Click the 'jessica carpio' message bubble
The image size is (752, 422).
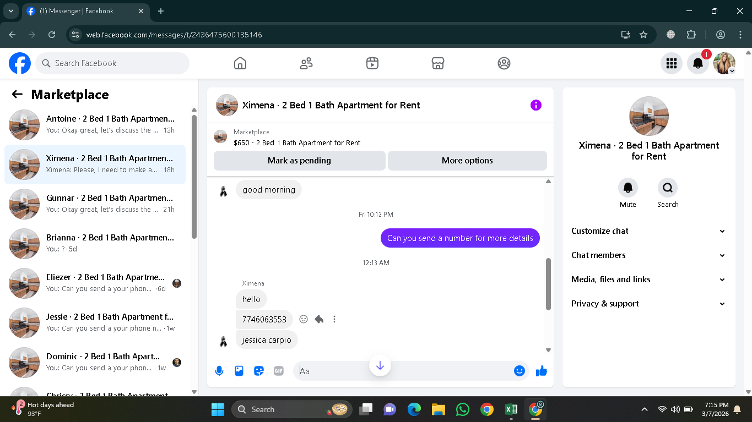point(267,340)
